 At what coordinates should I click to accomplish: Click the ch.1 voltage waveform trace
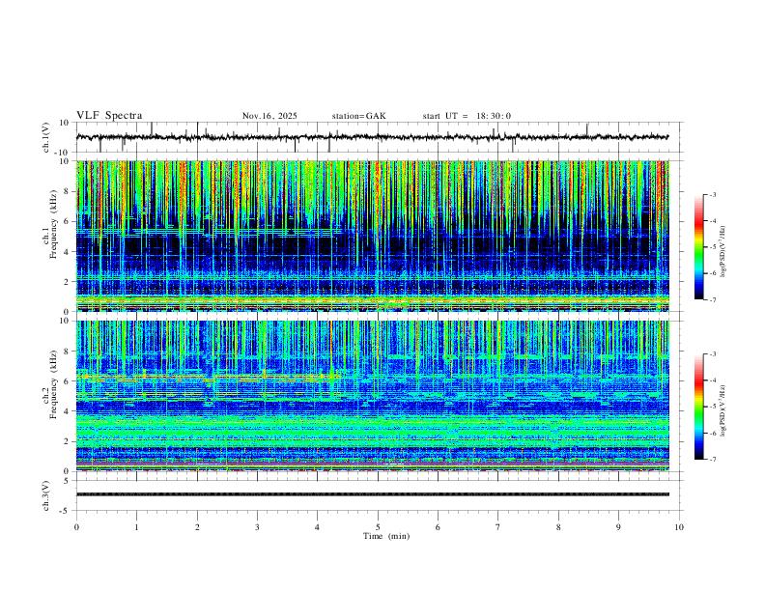373,137
